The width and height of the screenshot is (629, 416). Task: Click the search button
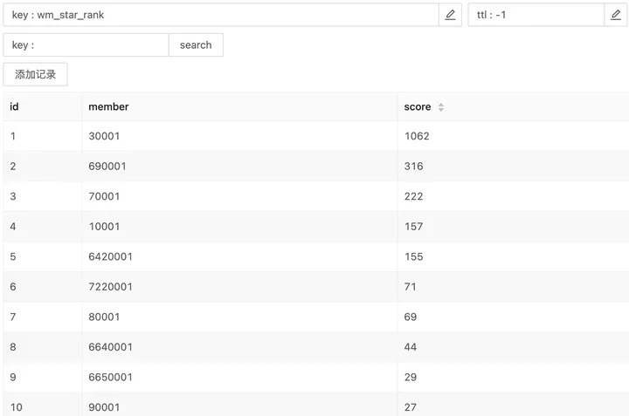pyautogui.click(x=196, y=44)
